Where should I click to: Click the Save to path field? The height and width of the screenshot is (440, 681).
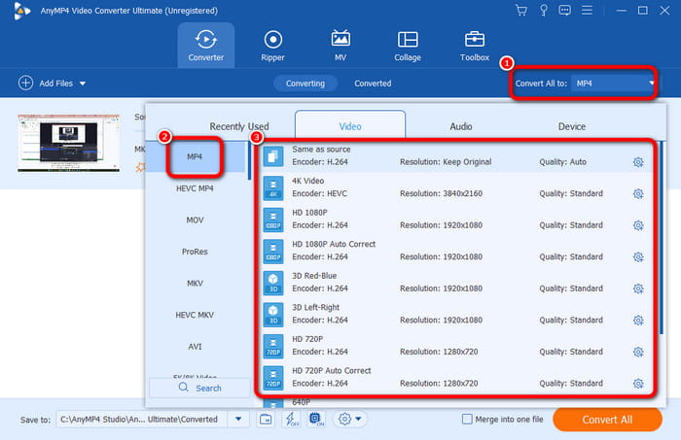[x=141, y=420]
